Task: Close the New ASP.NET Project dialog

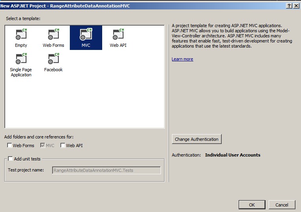Action: (x=296, y=6)
